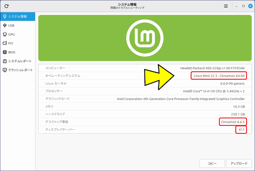Select the Cinnamon 6.6.5 value
Viewport: 255px width, 171px height.
tap(233, 122)
